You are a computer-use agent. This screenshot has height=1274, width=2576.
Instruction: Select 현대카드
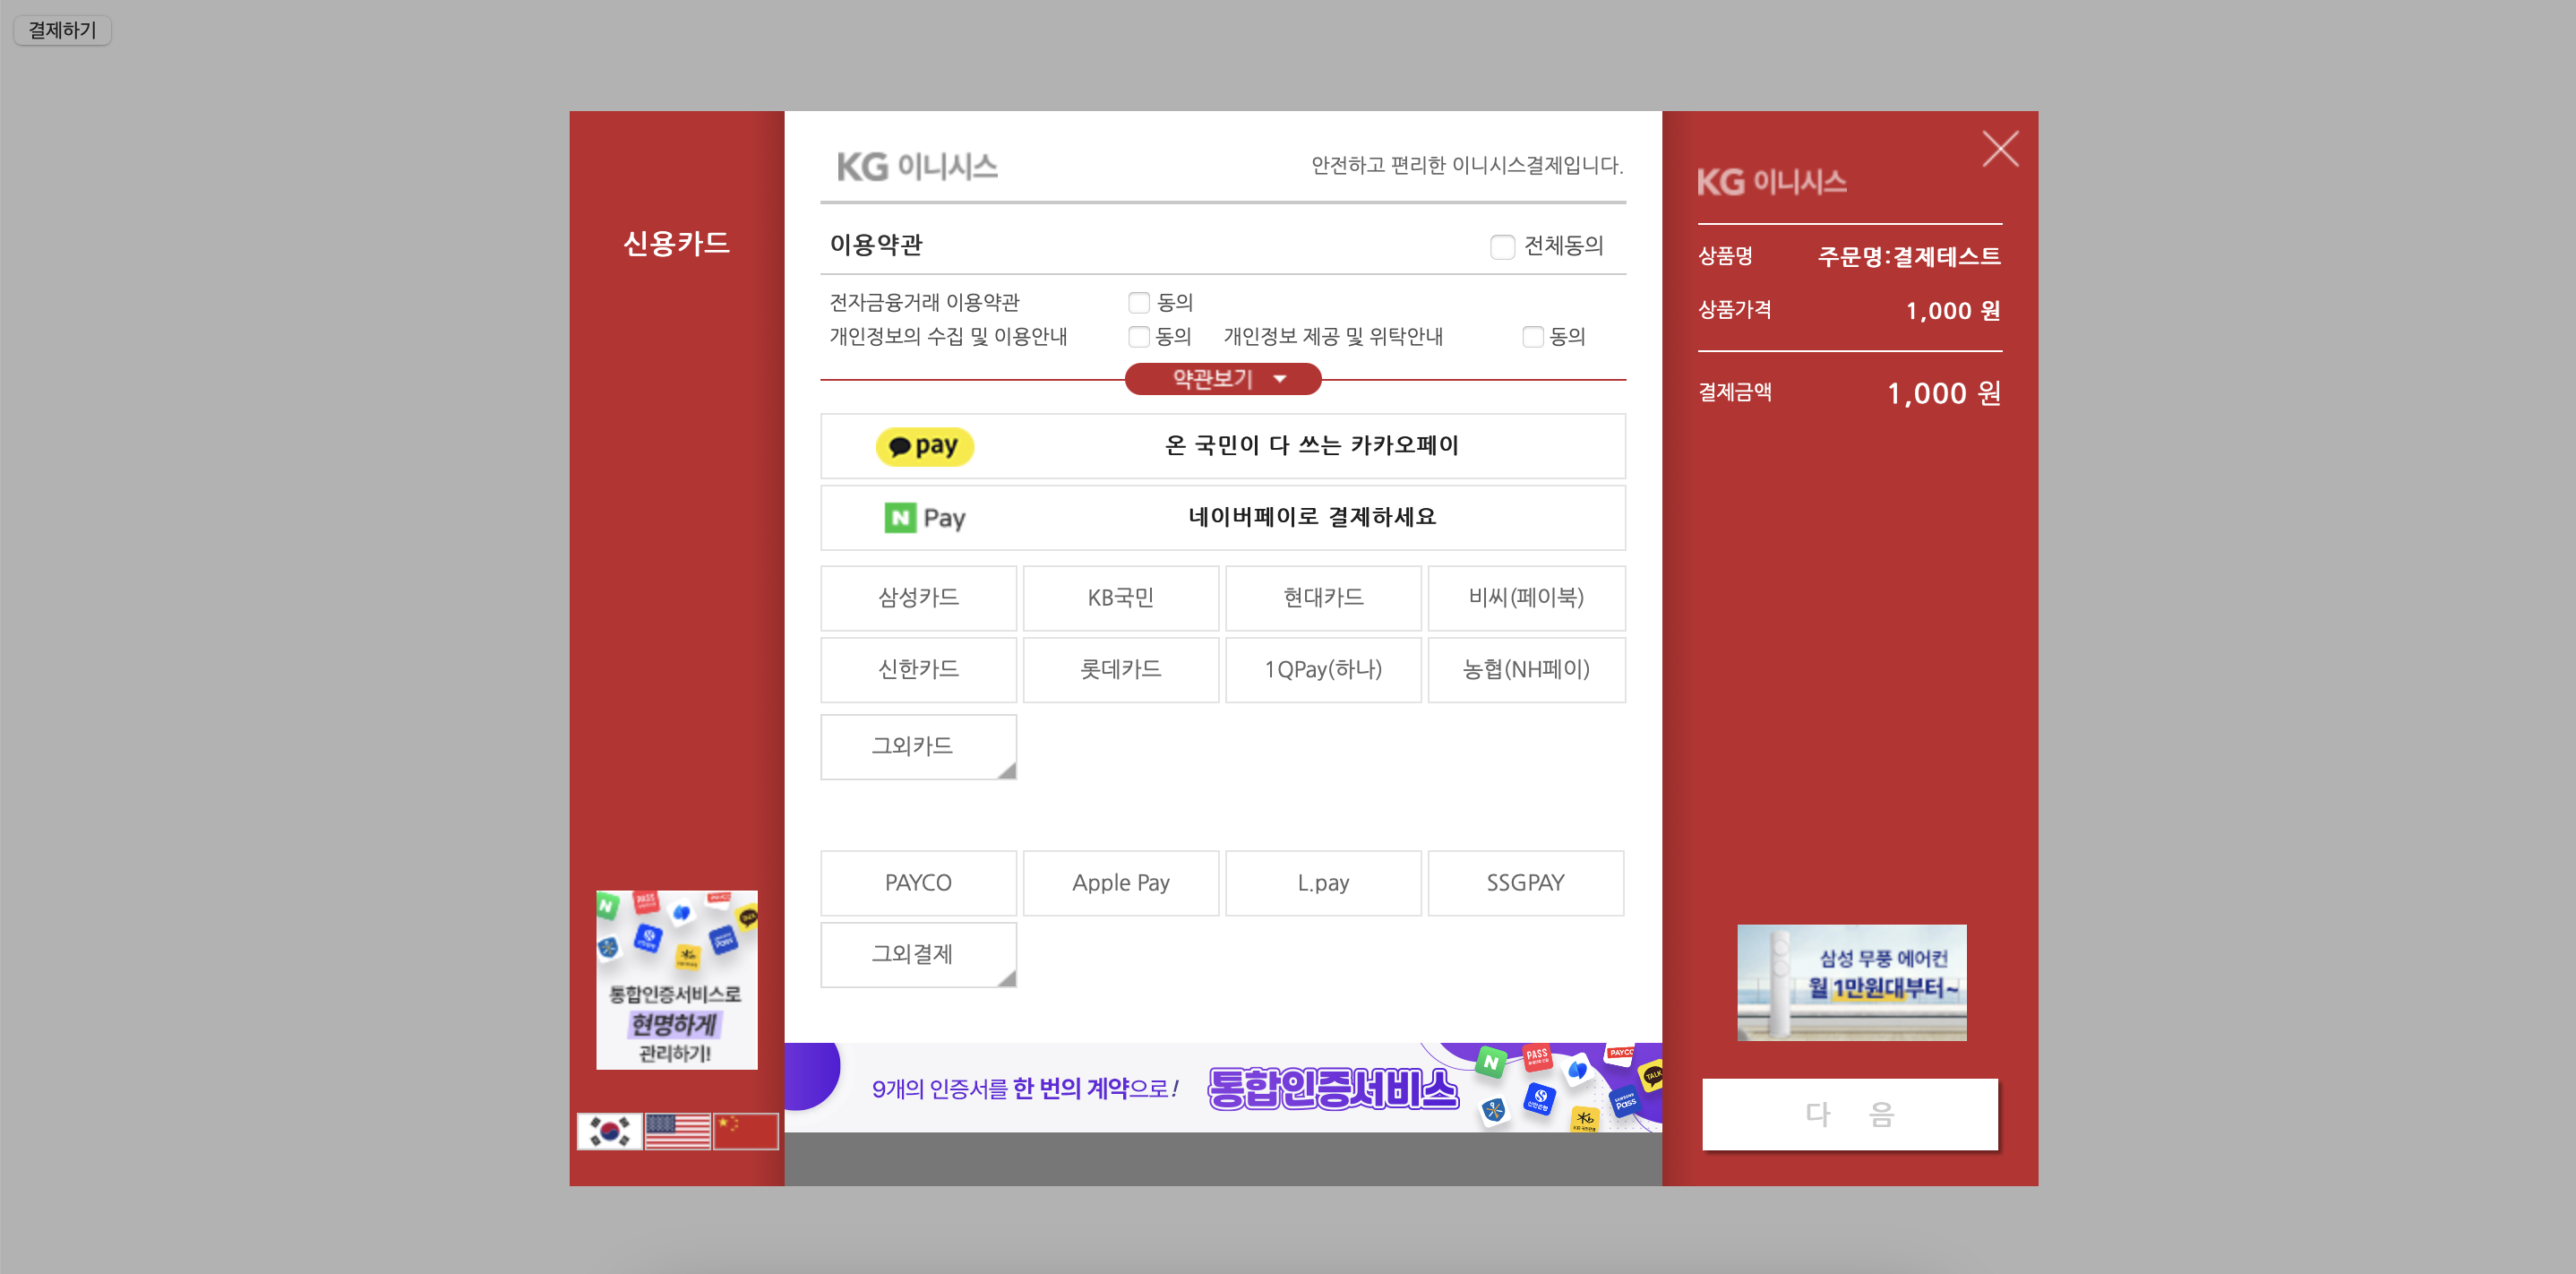[1323, 598]
